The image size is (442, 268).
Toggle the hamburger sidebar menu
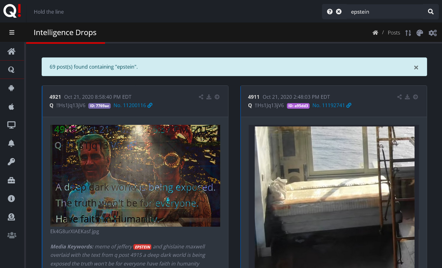click(12, 32)
